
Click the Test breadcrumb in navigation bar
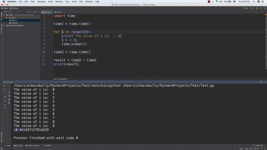tap(5, 8)
